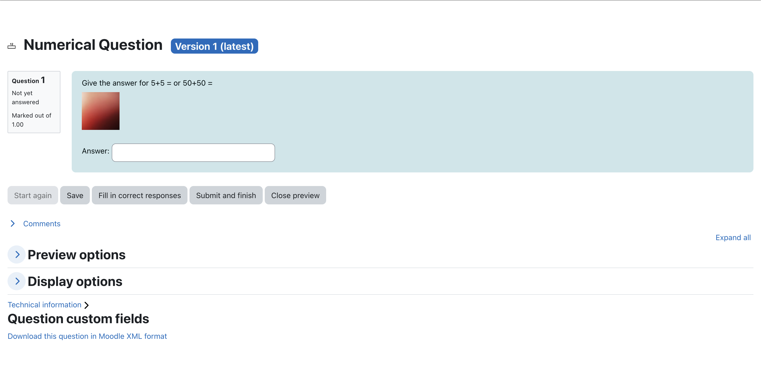Click the 'Marked out of 1.00' text
Viewport: 761px width, 368px height.
(x=31, y=120)
